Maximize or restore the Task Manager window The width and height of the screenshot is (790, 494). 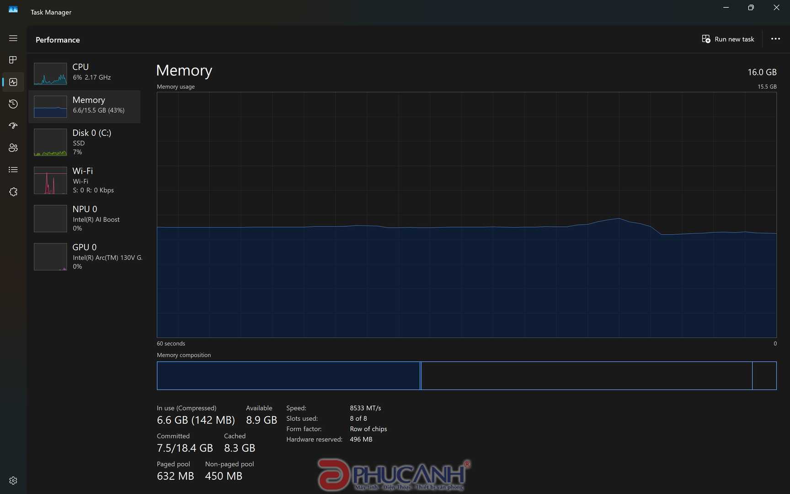click(751, 7)
